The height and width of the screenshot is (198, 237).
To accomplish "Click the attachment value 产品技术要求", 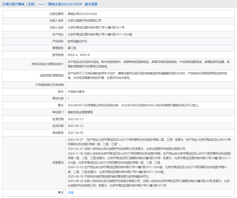I will coord(76,92).
